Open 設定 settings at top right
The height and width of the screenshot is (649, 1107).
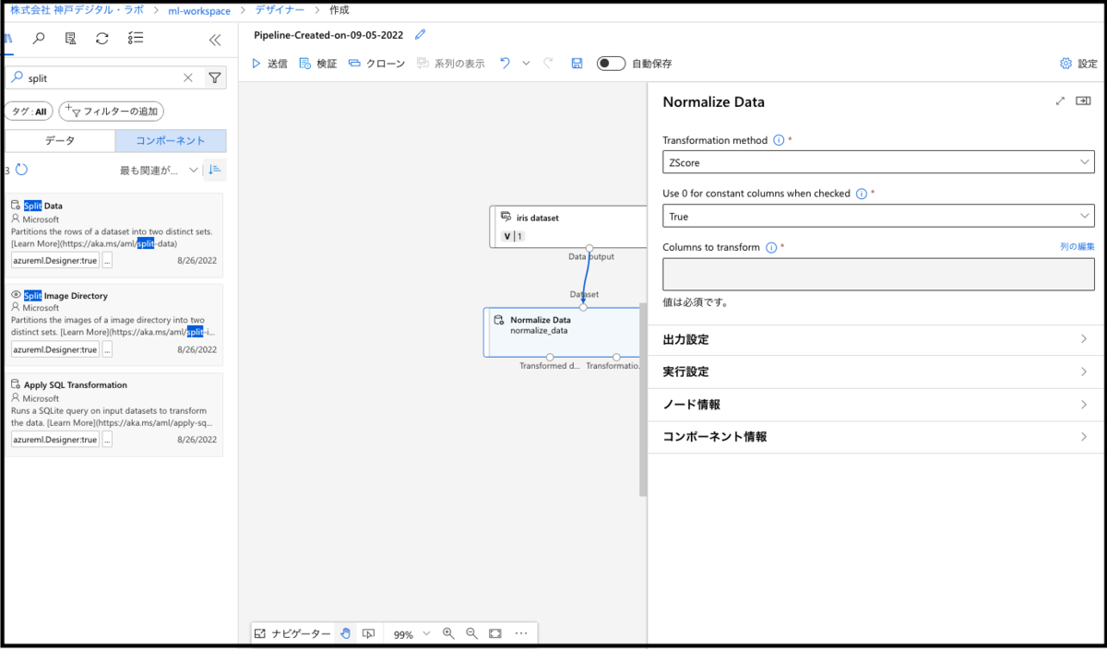pos(1078,64)
